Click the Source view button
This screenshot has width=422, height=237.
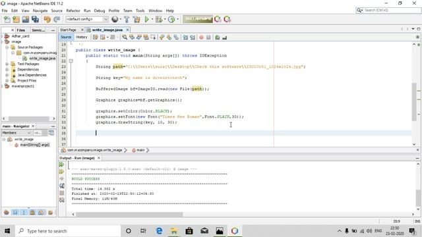tap(66, 37)
